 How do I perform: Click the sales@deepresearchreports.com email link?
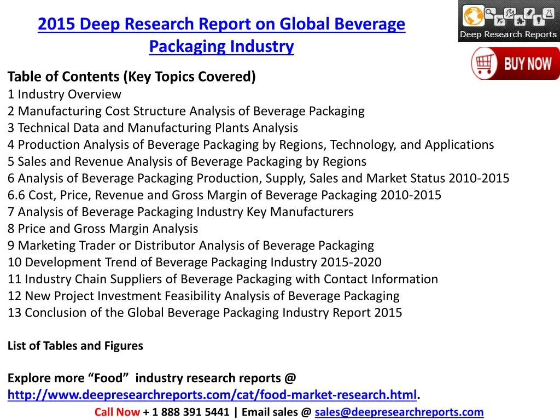tap(399, 412)
